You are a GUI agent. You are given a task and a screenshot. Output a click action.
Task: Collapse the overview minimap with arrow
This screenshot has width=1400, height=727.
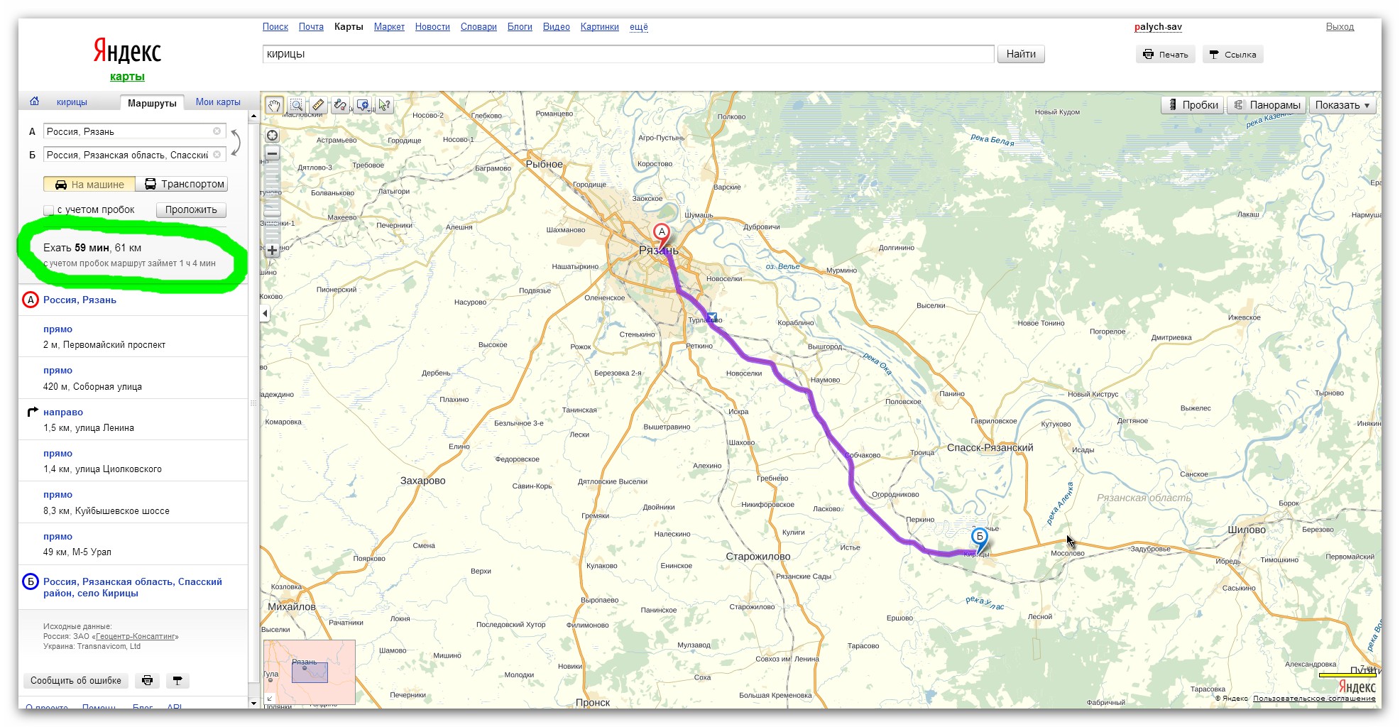pos(270,699)
